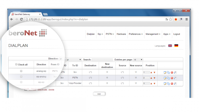Open a new browser tab
Screen dimensions: 199x112
click(x=45, y=14)
